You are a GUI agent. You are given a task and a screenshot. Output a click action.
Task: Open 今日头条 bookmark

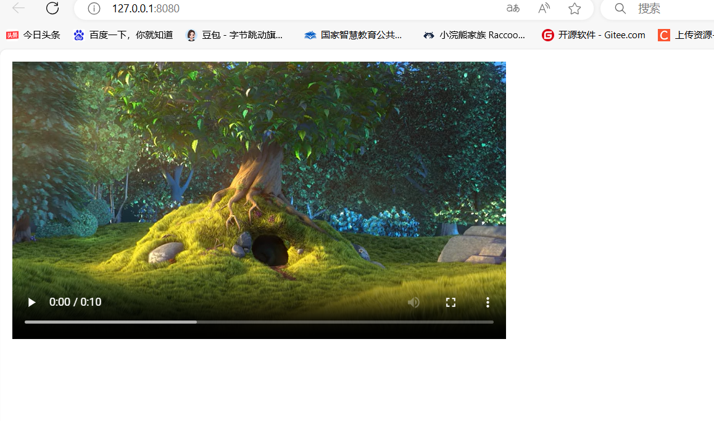pos(33,35)
